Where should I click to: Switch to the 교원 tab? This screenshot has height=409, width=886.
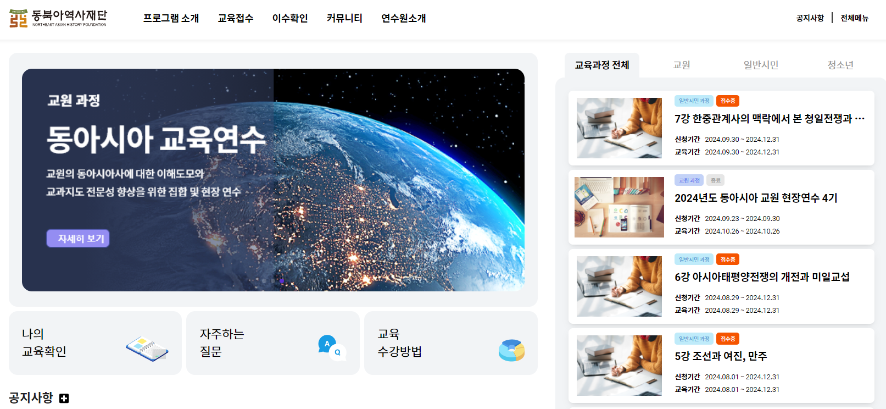point(682,65)
